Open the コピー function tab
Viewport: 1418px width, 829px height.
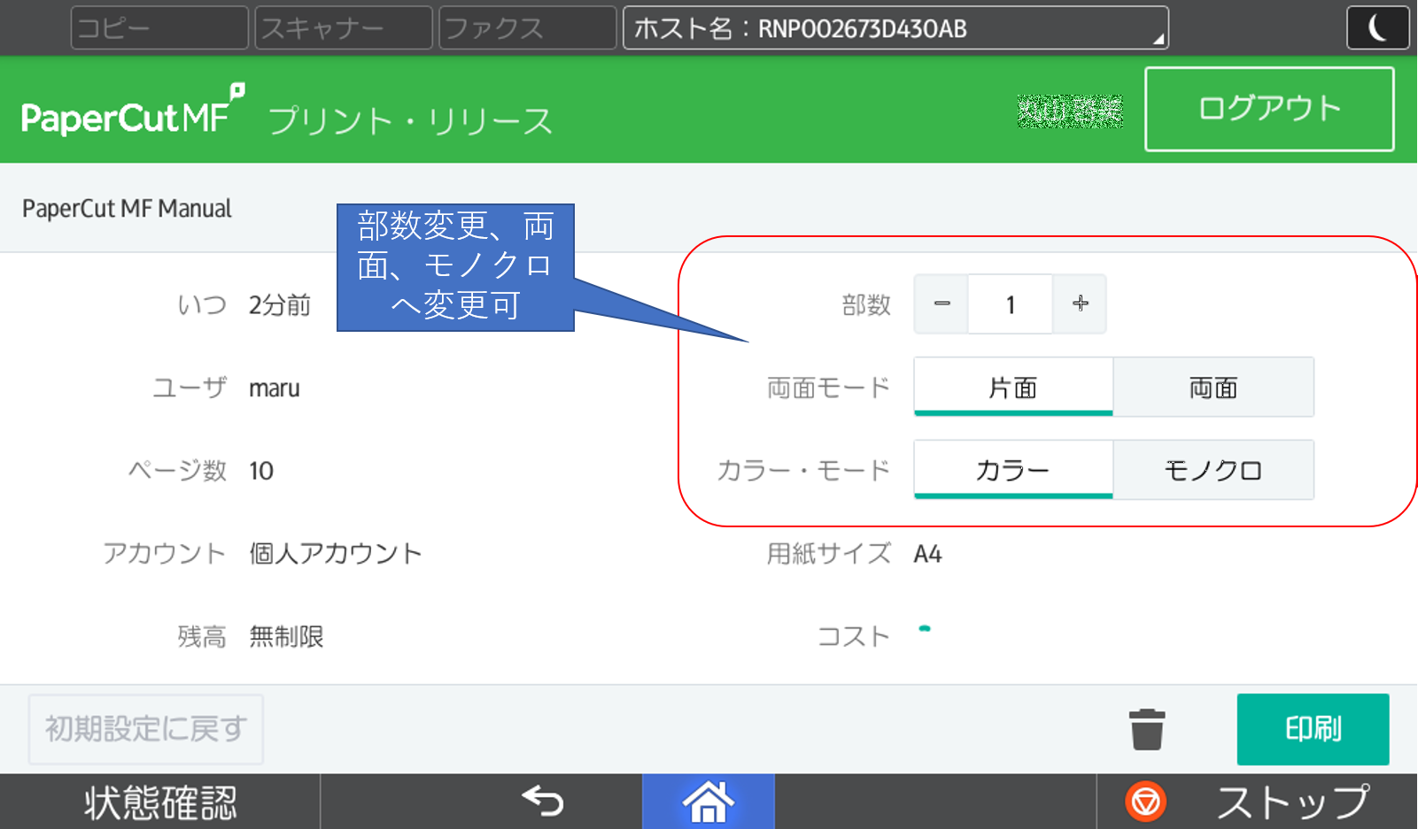[159, 27]
